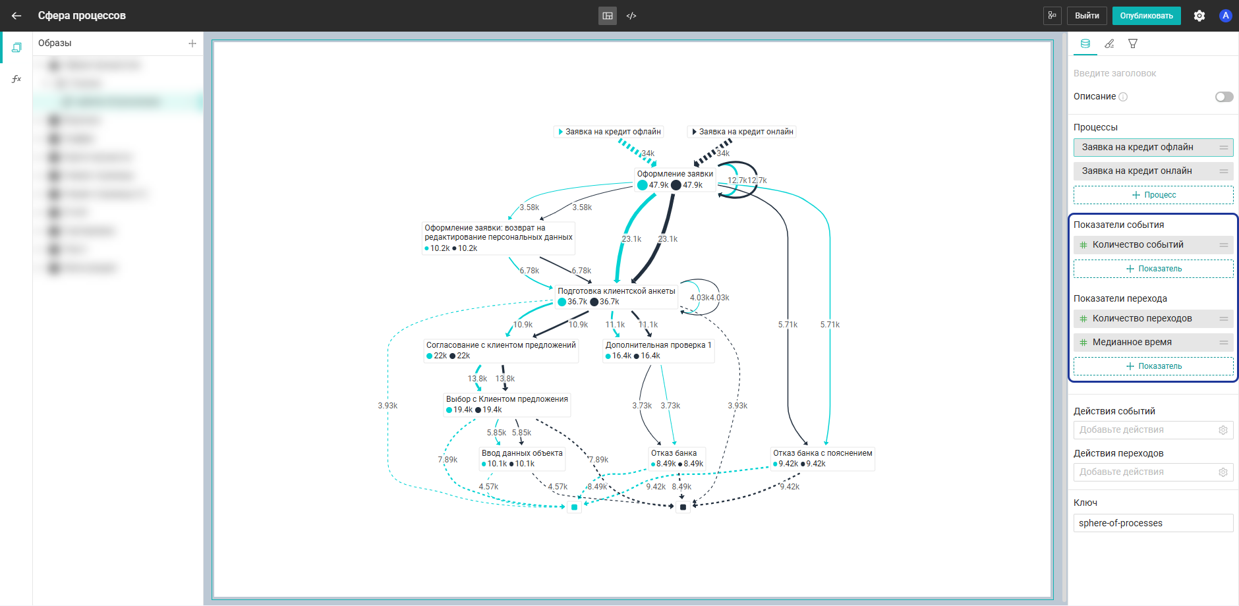Click drag handle of Заявка на кредит офлайн
The width and height of the screenshot is (1239, 606).
click(x=1224, y=148)
